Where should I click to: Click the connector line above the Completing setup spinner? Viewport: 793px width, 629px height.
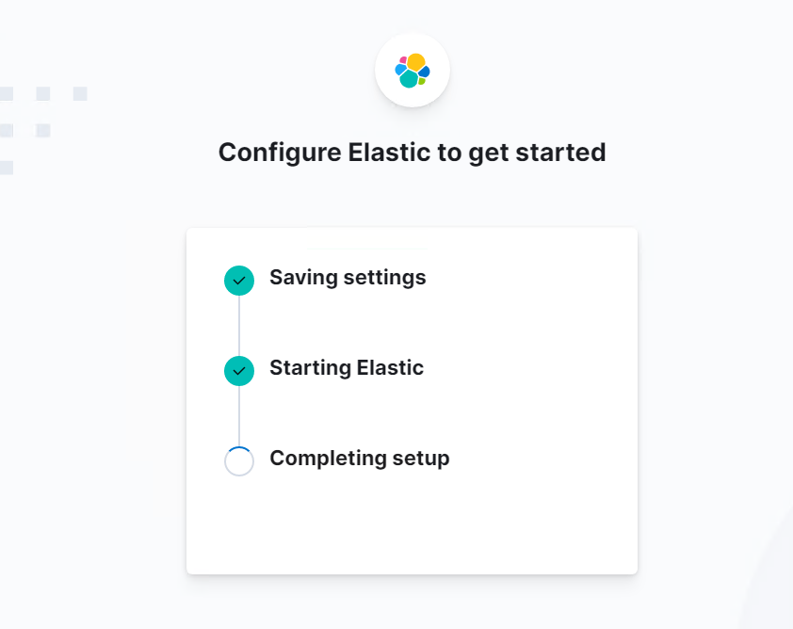239,416
